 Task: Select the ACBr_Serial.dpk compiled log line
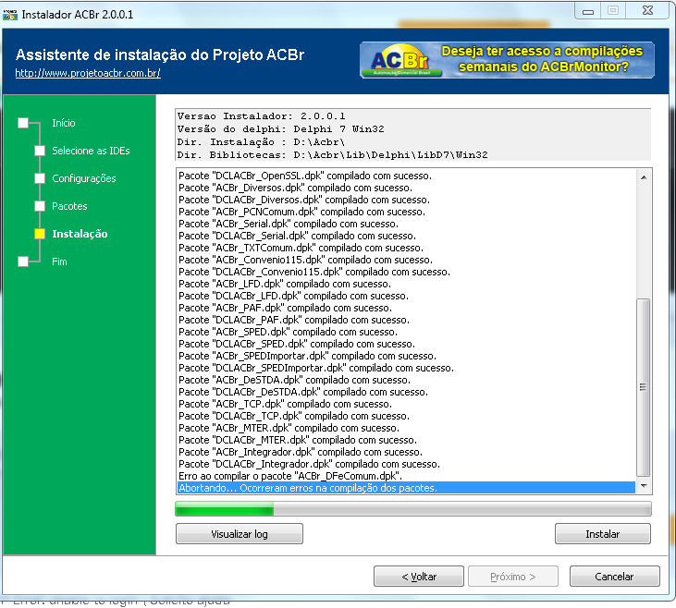coord(406,224)
